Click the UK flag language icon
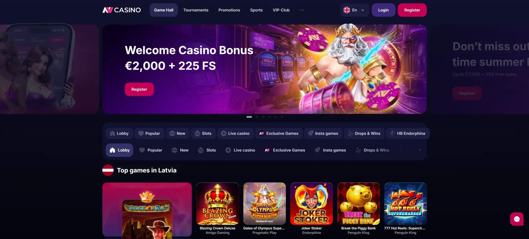The height and width of the screenshot is (239, 529). 347,10
